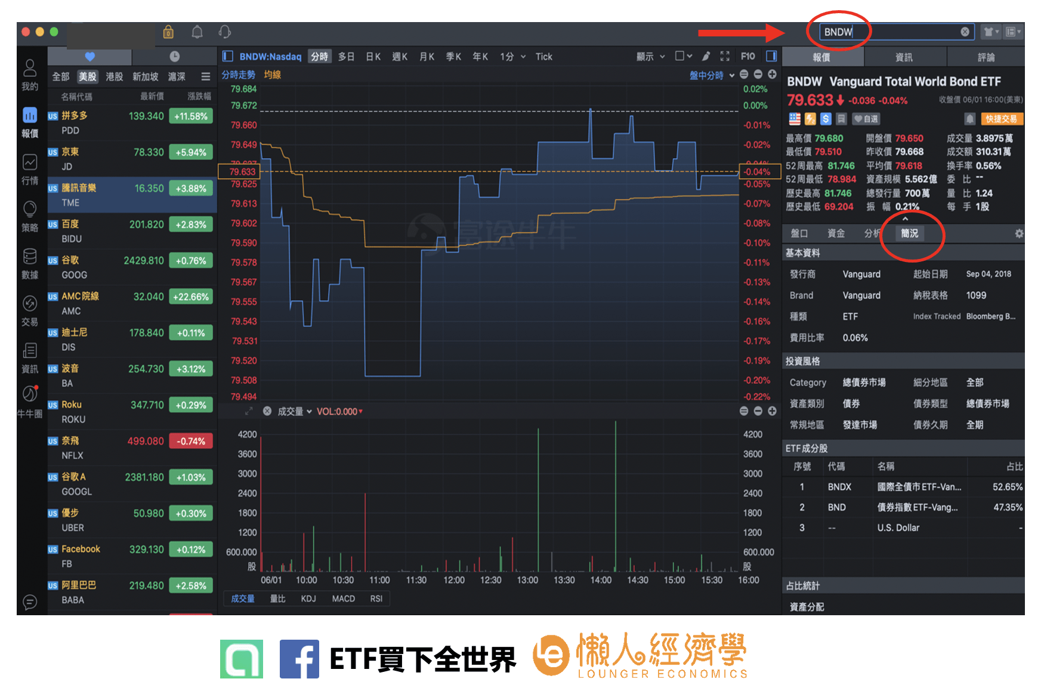
Task: Open the 盤中分時 session dropdown
Action: tap(712, 75)
